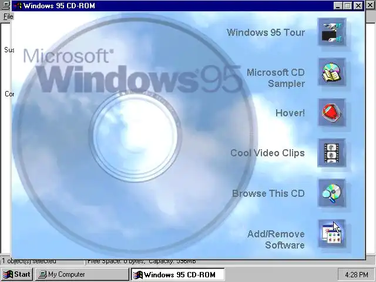The width and height of the screenshot is (376, 282).
Task: Click the Hover! text label
Action: pos(290,113)
